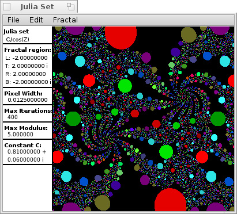Click the Constant C heading

(22, 145)
